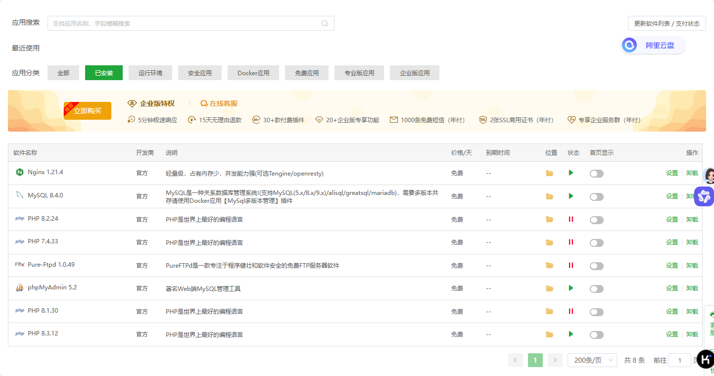714x376 pixels.
Task: Click 卸载 for phpMyAdmin 5.2
Action: (x=692, y=288)
